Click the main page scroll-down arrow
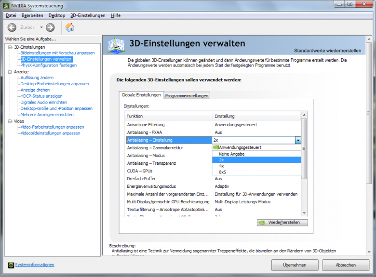Screen dimensions: 376x277 click(x=369, y=252)
